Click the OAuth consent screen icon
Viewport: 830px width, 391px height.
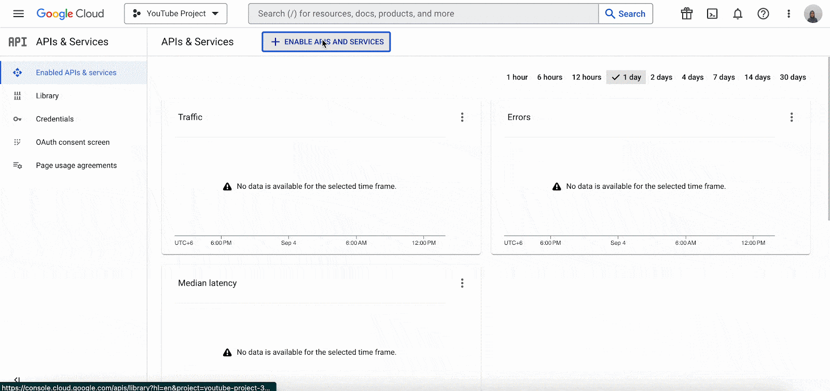18,142
